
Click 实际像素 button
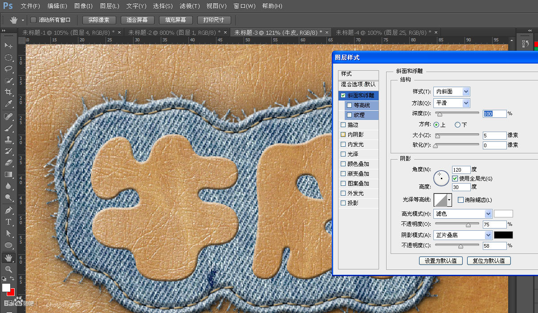(x=99, y=20)
